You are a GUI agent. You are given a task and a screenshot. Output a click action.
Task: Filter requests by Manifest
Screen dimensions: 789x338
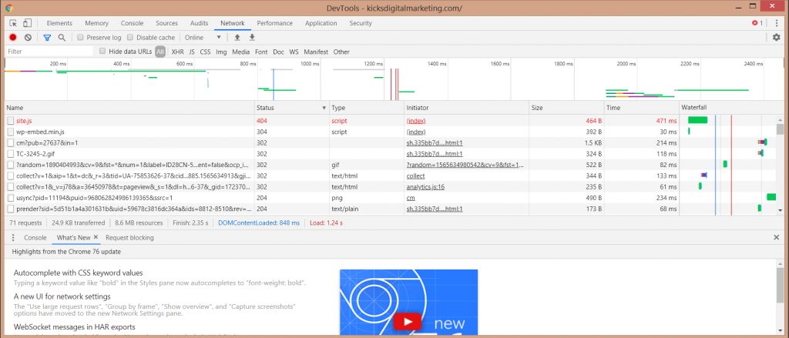point(316,52)
